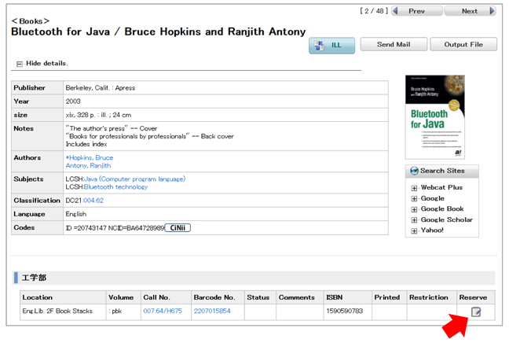Go to the next record with Next
Viewport: 509px width, 343px height.
click(x=470, y=11)
